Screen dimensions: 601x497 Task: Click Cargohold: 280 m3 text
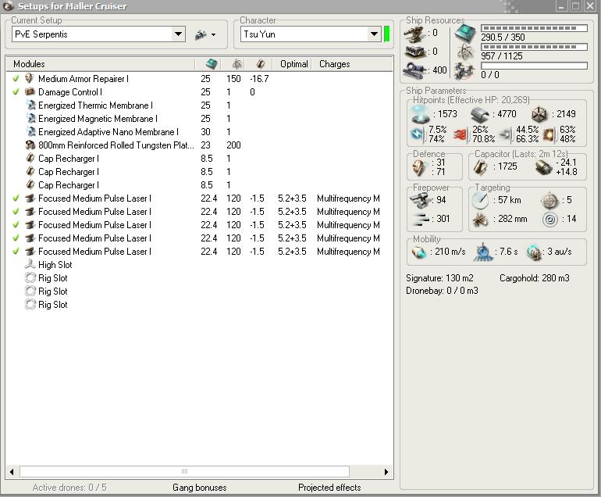pos(535,278)
